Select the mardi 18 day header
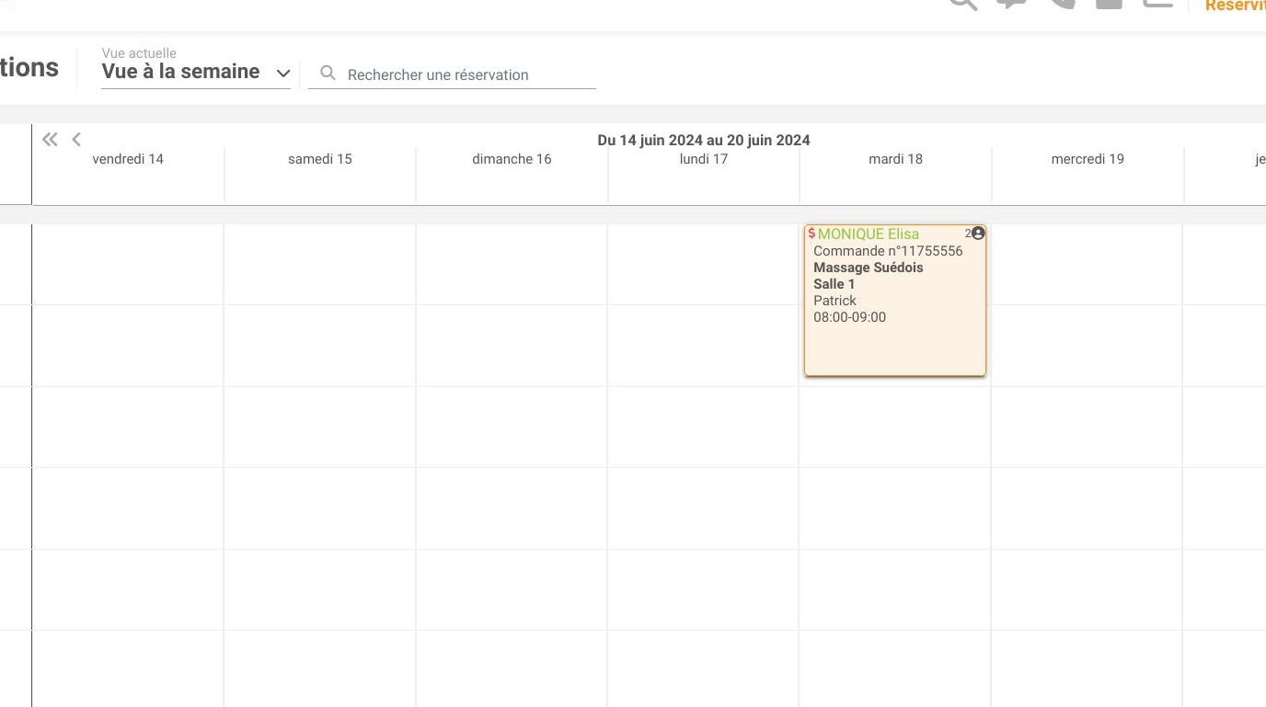This screenshot has width=1266, height=707. click(895, 159)
